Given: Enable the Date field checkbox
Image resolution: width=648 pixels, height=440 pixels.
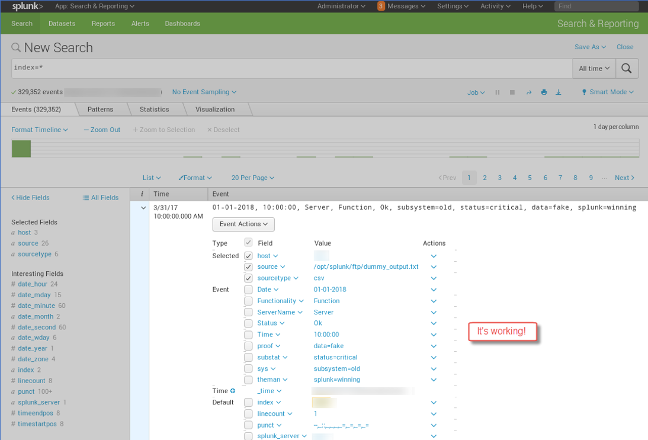Looking at the screenshot, I should pyautogui.click(x=249, y=289).
